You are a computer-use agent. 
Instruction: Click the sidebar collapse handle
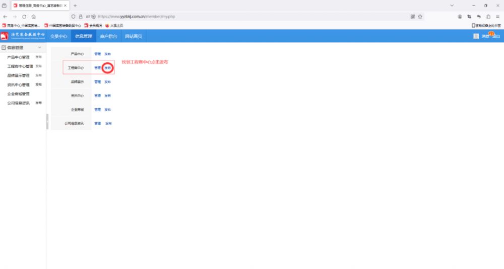[x=47, y=121]
